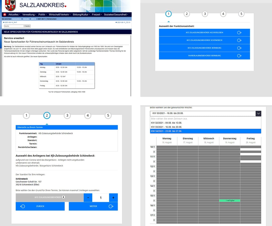Choose KW 33/2021 option in dropdown list
Viewport: 272px width, 226px height.
(205, 127)
